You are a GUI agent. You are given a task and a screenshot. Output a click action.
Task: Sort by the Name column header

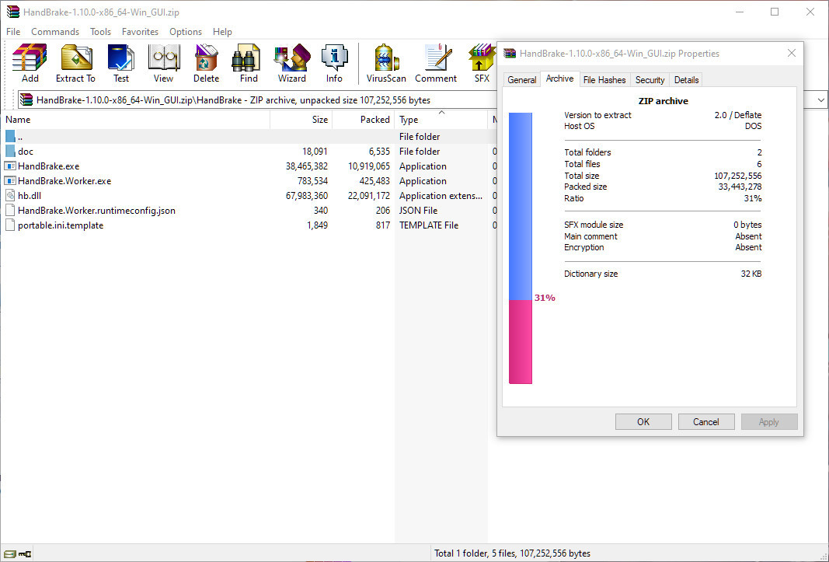pos(135,120)
